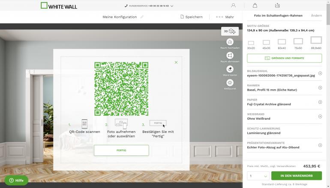This screenshot has width=330, height=188.
Task: Click Laminierung glänzend text
Action: pos(264,133)
